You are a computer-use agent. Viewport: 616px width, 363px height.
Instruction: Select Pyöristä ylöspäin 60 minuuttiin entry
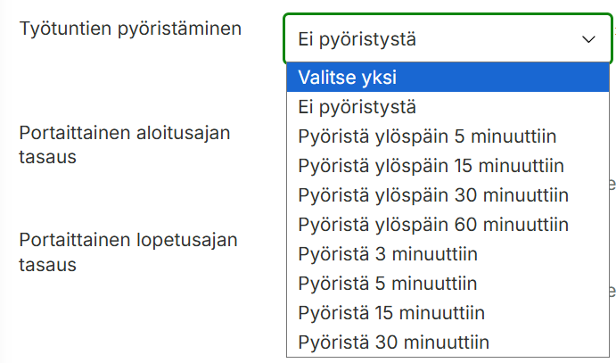pyautogui.click(x=448, y=225)
